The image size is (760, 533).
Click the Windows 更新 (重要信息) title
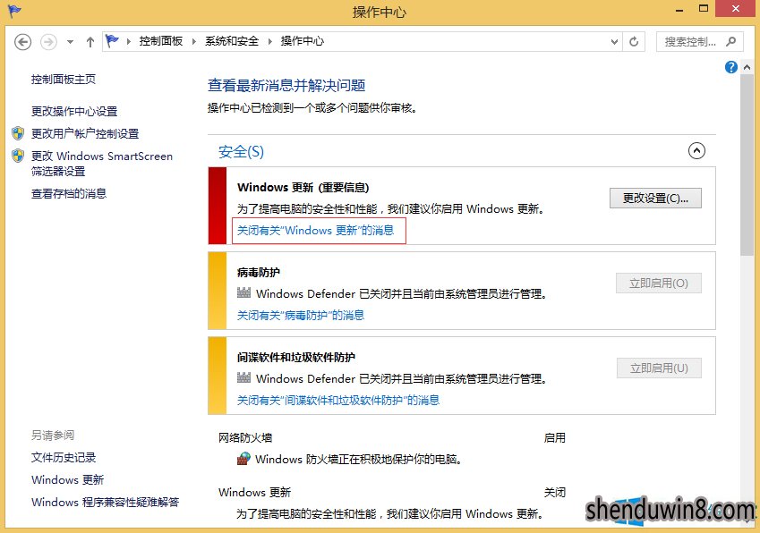point(303,188)
